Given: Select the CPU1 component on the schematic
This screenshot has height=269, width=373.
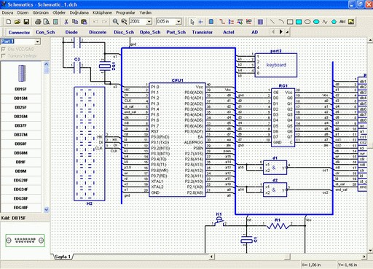Looking at the screenshot, I should click(x=177, y=140).
